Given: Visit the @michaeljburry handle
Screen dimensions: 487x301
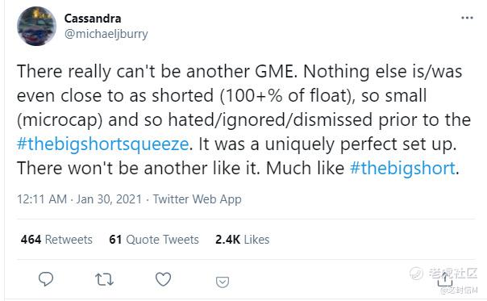Looking at the screenshot, I should click(106, 34).
